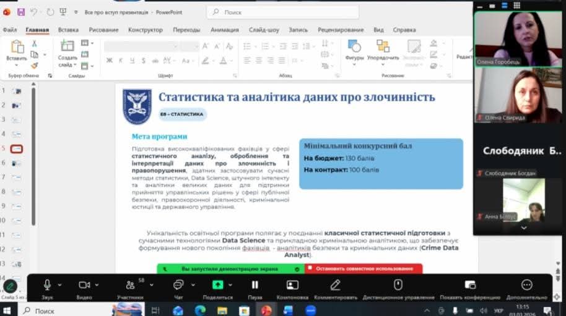Click the Видео camera icon
Screen dimensions: 566x316
[84, 284]
